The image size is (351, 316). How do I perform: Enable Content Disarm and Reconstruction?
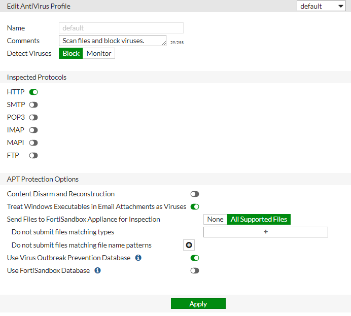(195, 194)
